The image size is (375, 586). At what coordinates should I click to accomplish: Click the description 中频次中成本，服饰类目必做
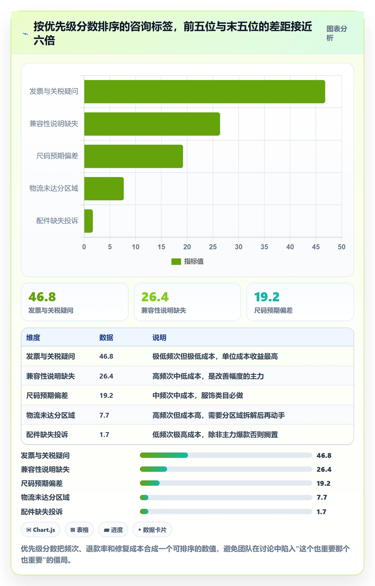pyautogui.click(x=198, y=395)
